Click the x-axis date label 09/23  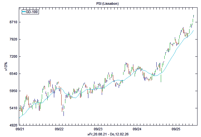[98, 129]
